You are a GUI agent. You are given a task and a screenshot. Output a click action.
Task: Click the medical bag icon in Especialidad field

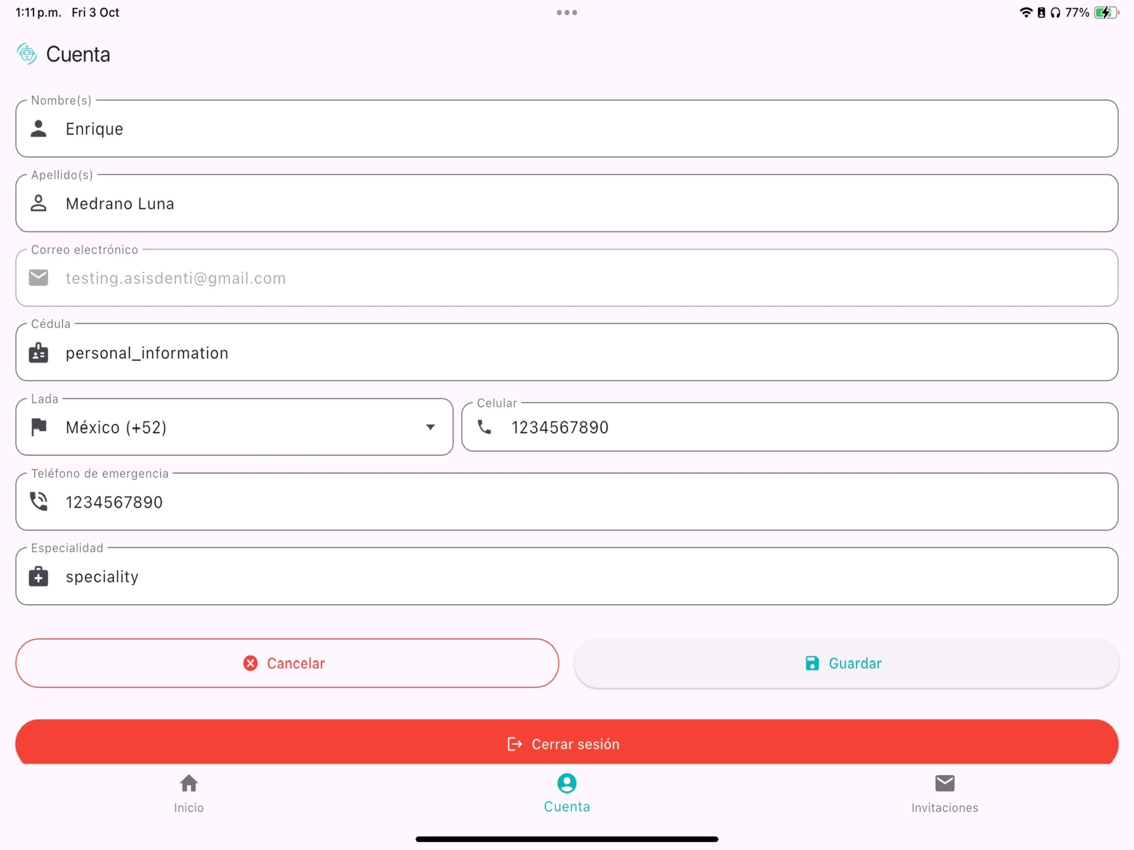[38, 577]
